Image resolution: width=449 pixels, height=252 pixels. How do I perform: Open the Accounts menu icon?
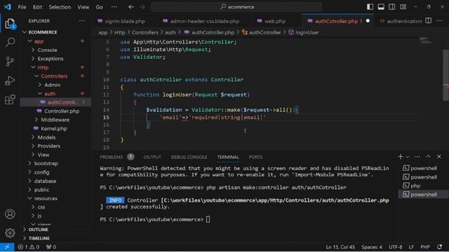[x=10, y=214]
